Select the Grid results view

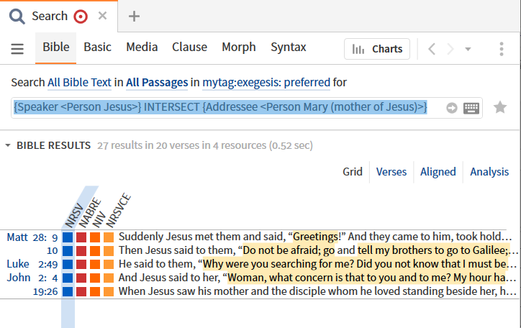pos(352,172)
